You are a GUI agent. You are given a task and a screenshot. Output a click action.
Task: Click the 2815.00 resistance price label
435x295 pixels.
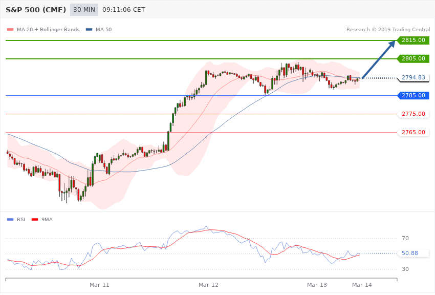414,40
